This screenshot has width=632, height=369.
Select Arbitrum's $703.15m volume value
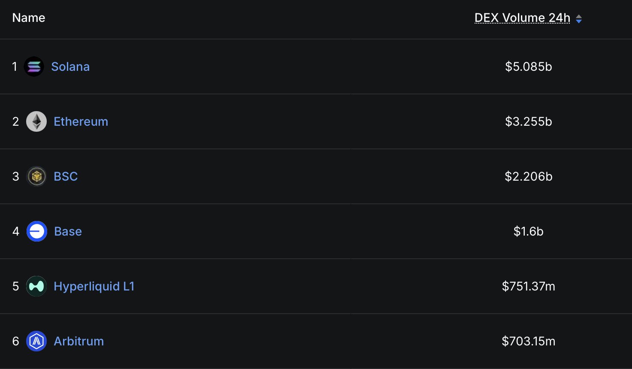[528, 341]
